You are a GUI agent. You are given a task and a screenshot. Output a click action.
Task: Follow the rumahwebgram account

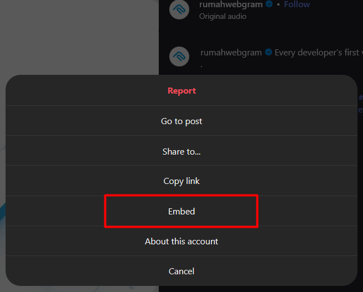pos(297,4)
